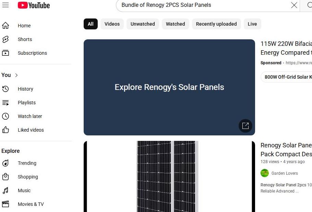The image size is (312, 212).
Task: Expand the You section chevron
Action: pos(16,75)
